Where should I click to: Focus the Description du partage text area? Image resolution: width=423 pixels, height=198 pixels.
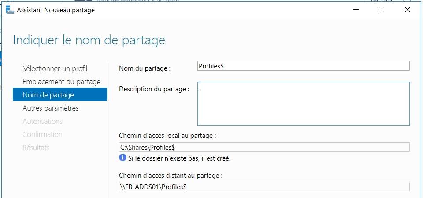point(304,104)
